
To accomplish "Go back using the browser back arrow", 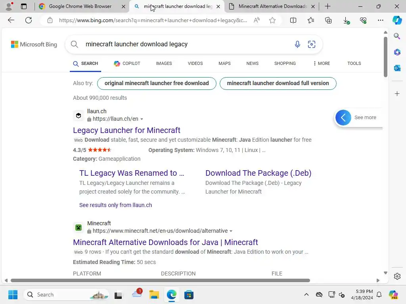I will click(11, 20).
